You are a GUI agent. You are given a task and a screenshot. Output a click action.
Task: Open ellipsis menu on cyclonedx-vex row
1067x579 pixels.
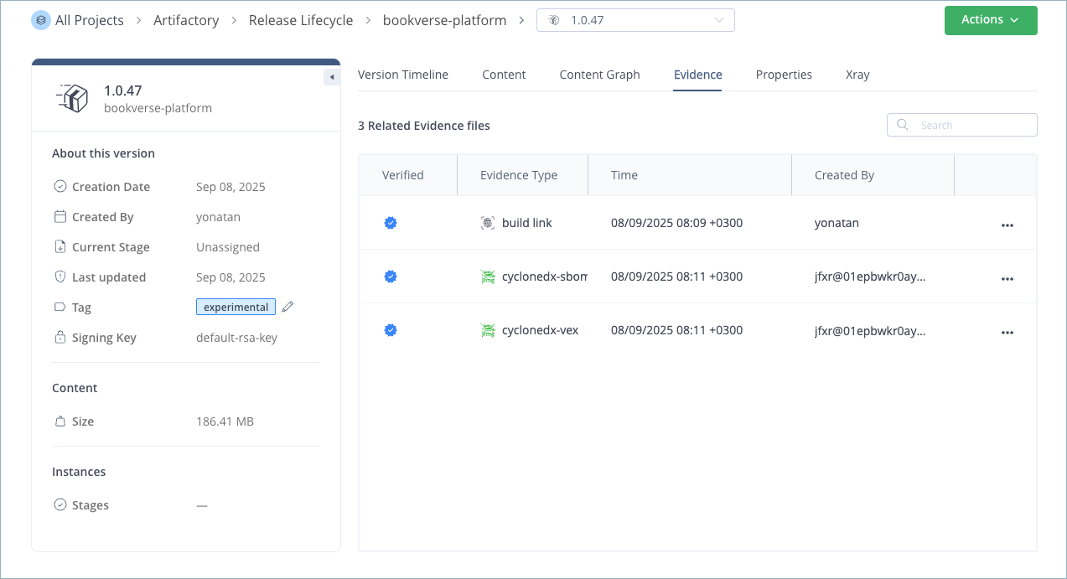(1007, 332)
